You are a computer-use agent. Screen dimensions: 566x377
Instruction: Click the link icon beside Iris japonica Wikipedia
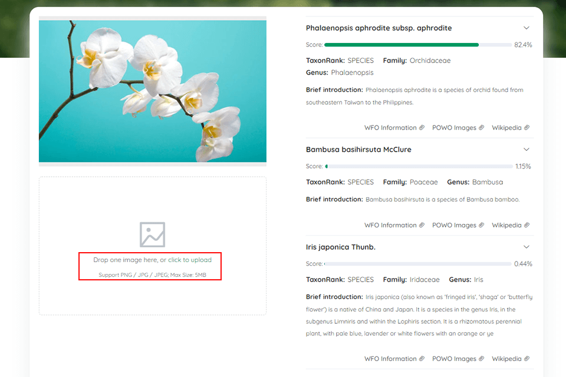[x=526, y=359]
